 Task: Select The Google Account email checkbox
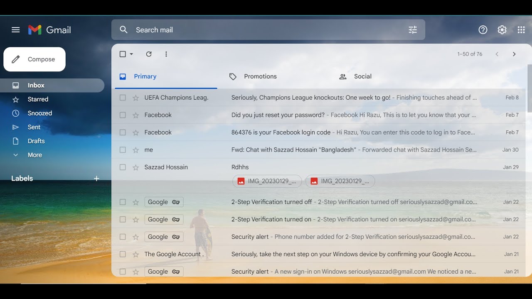123,255
